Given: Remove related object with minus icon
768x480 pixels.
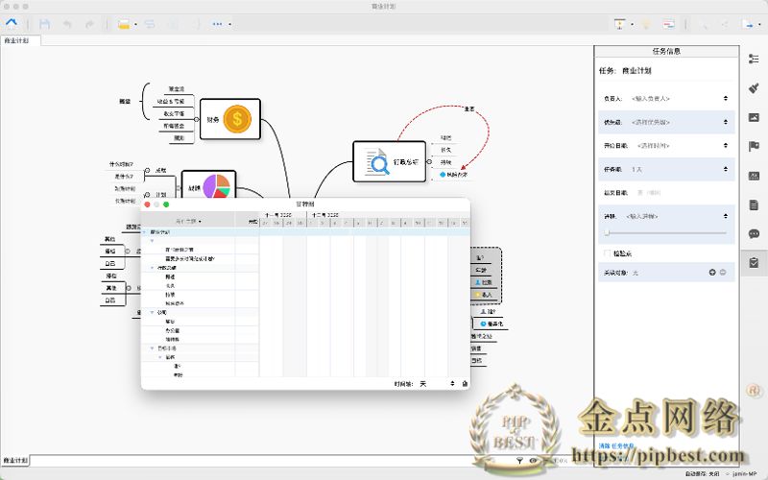Looking at the screenshot, I should coord(723,273).
